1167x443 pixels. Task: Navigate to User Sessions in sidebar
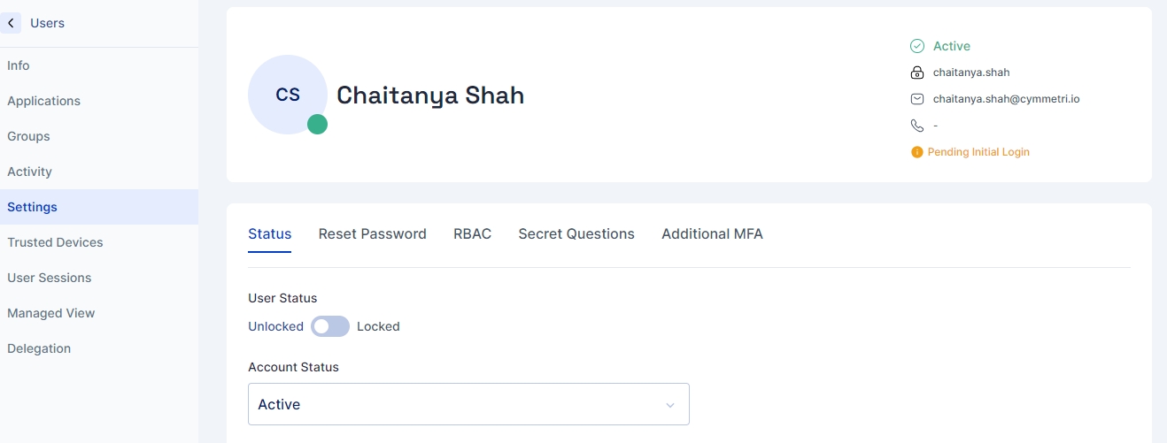click(50, 278)
